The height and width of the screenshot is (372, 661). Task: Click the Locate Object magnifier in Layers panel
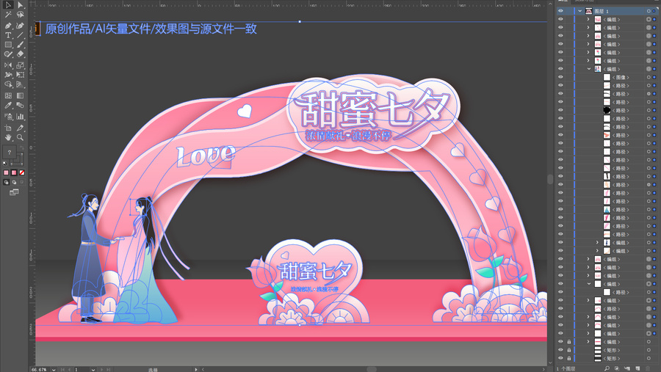point(607,368)
